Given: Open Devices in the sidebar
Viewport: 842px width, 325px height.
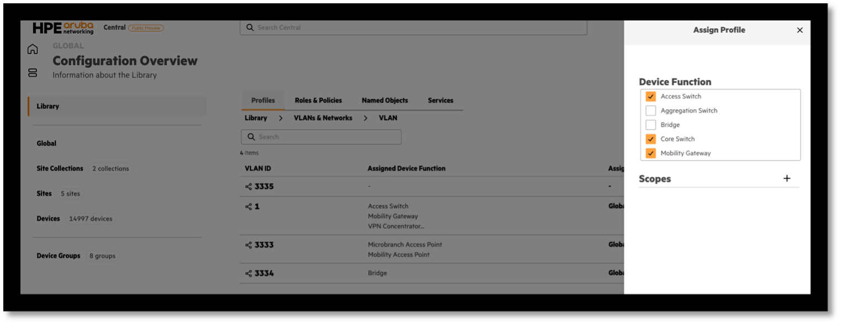Looking at the screenshot, I should tap(48, 219).
